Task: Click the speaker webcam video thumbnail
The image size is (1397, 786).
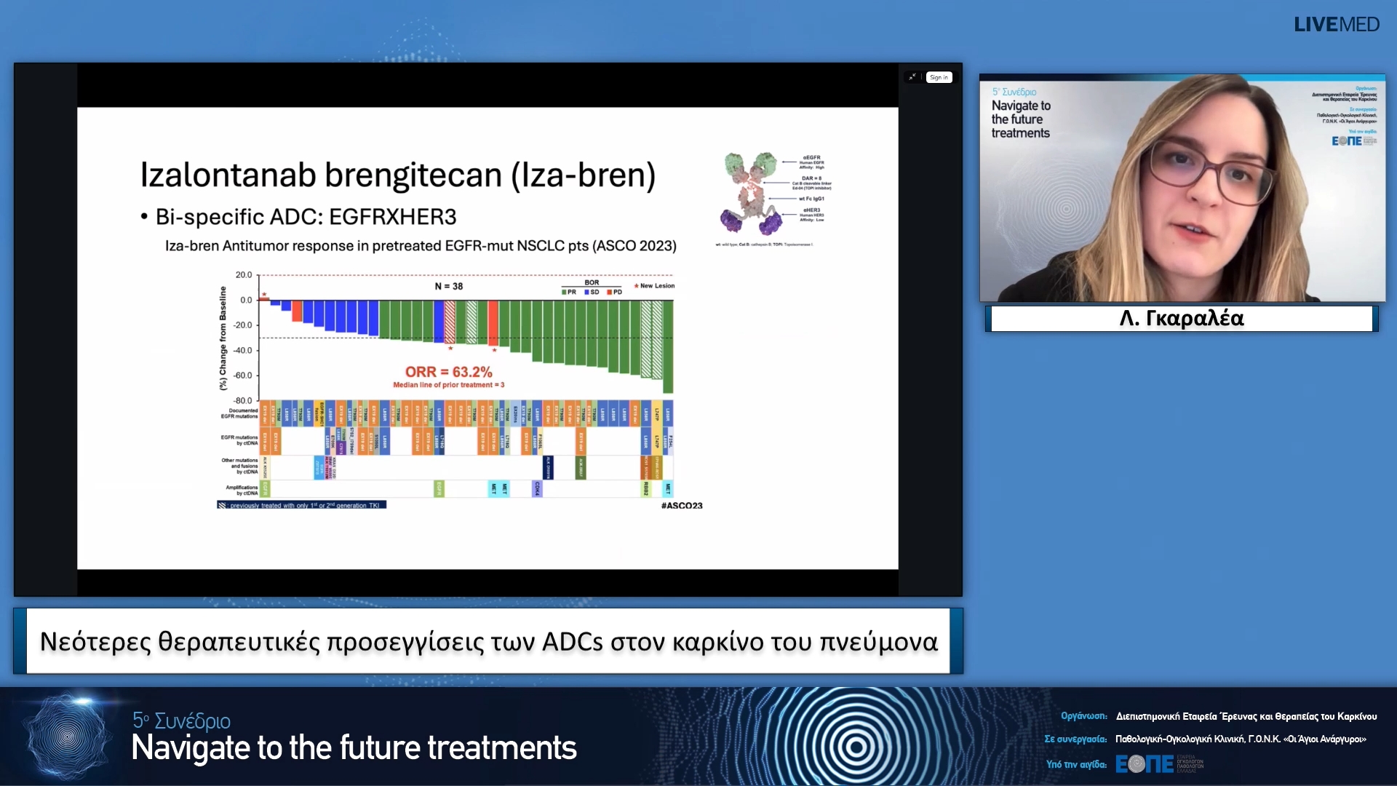Action: [x=1182, y=188]
